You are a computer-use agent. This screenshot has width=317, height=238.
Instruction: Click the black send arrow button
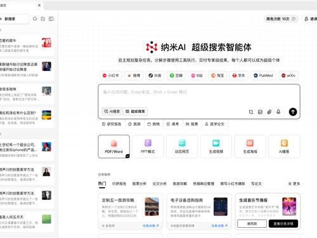[293, 112]
